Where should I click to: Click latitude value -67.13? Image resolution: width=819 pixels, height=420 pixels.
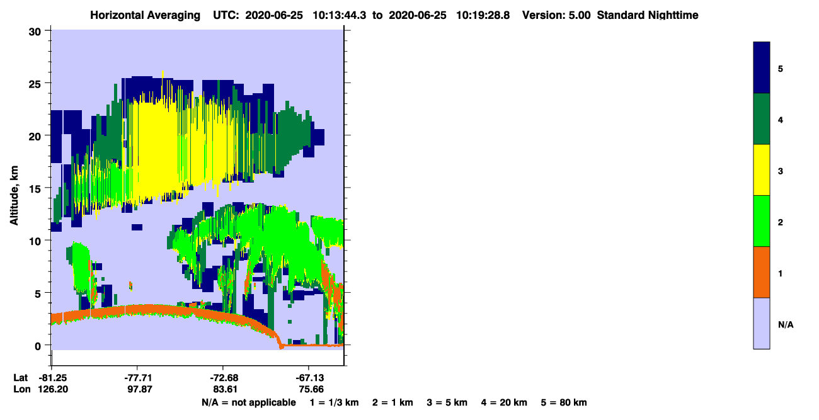tap(309, 377)
